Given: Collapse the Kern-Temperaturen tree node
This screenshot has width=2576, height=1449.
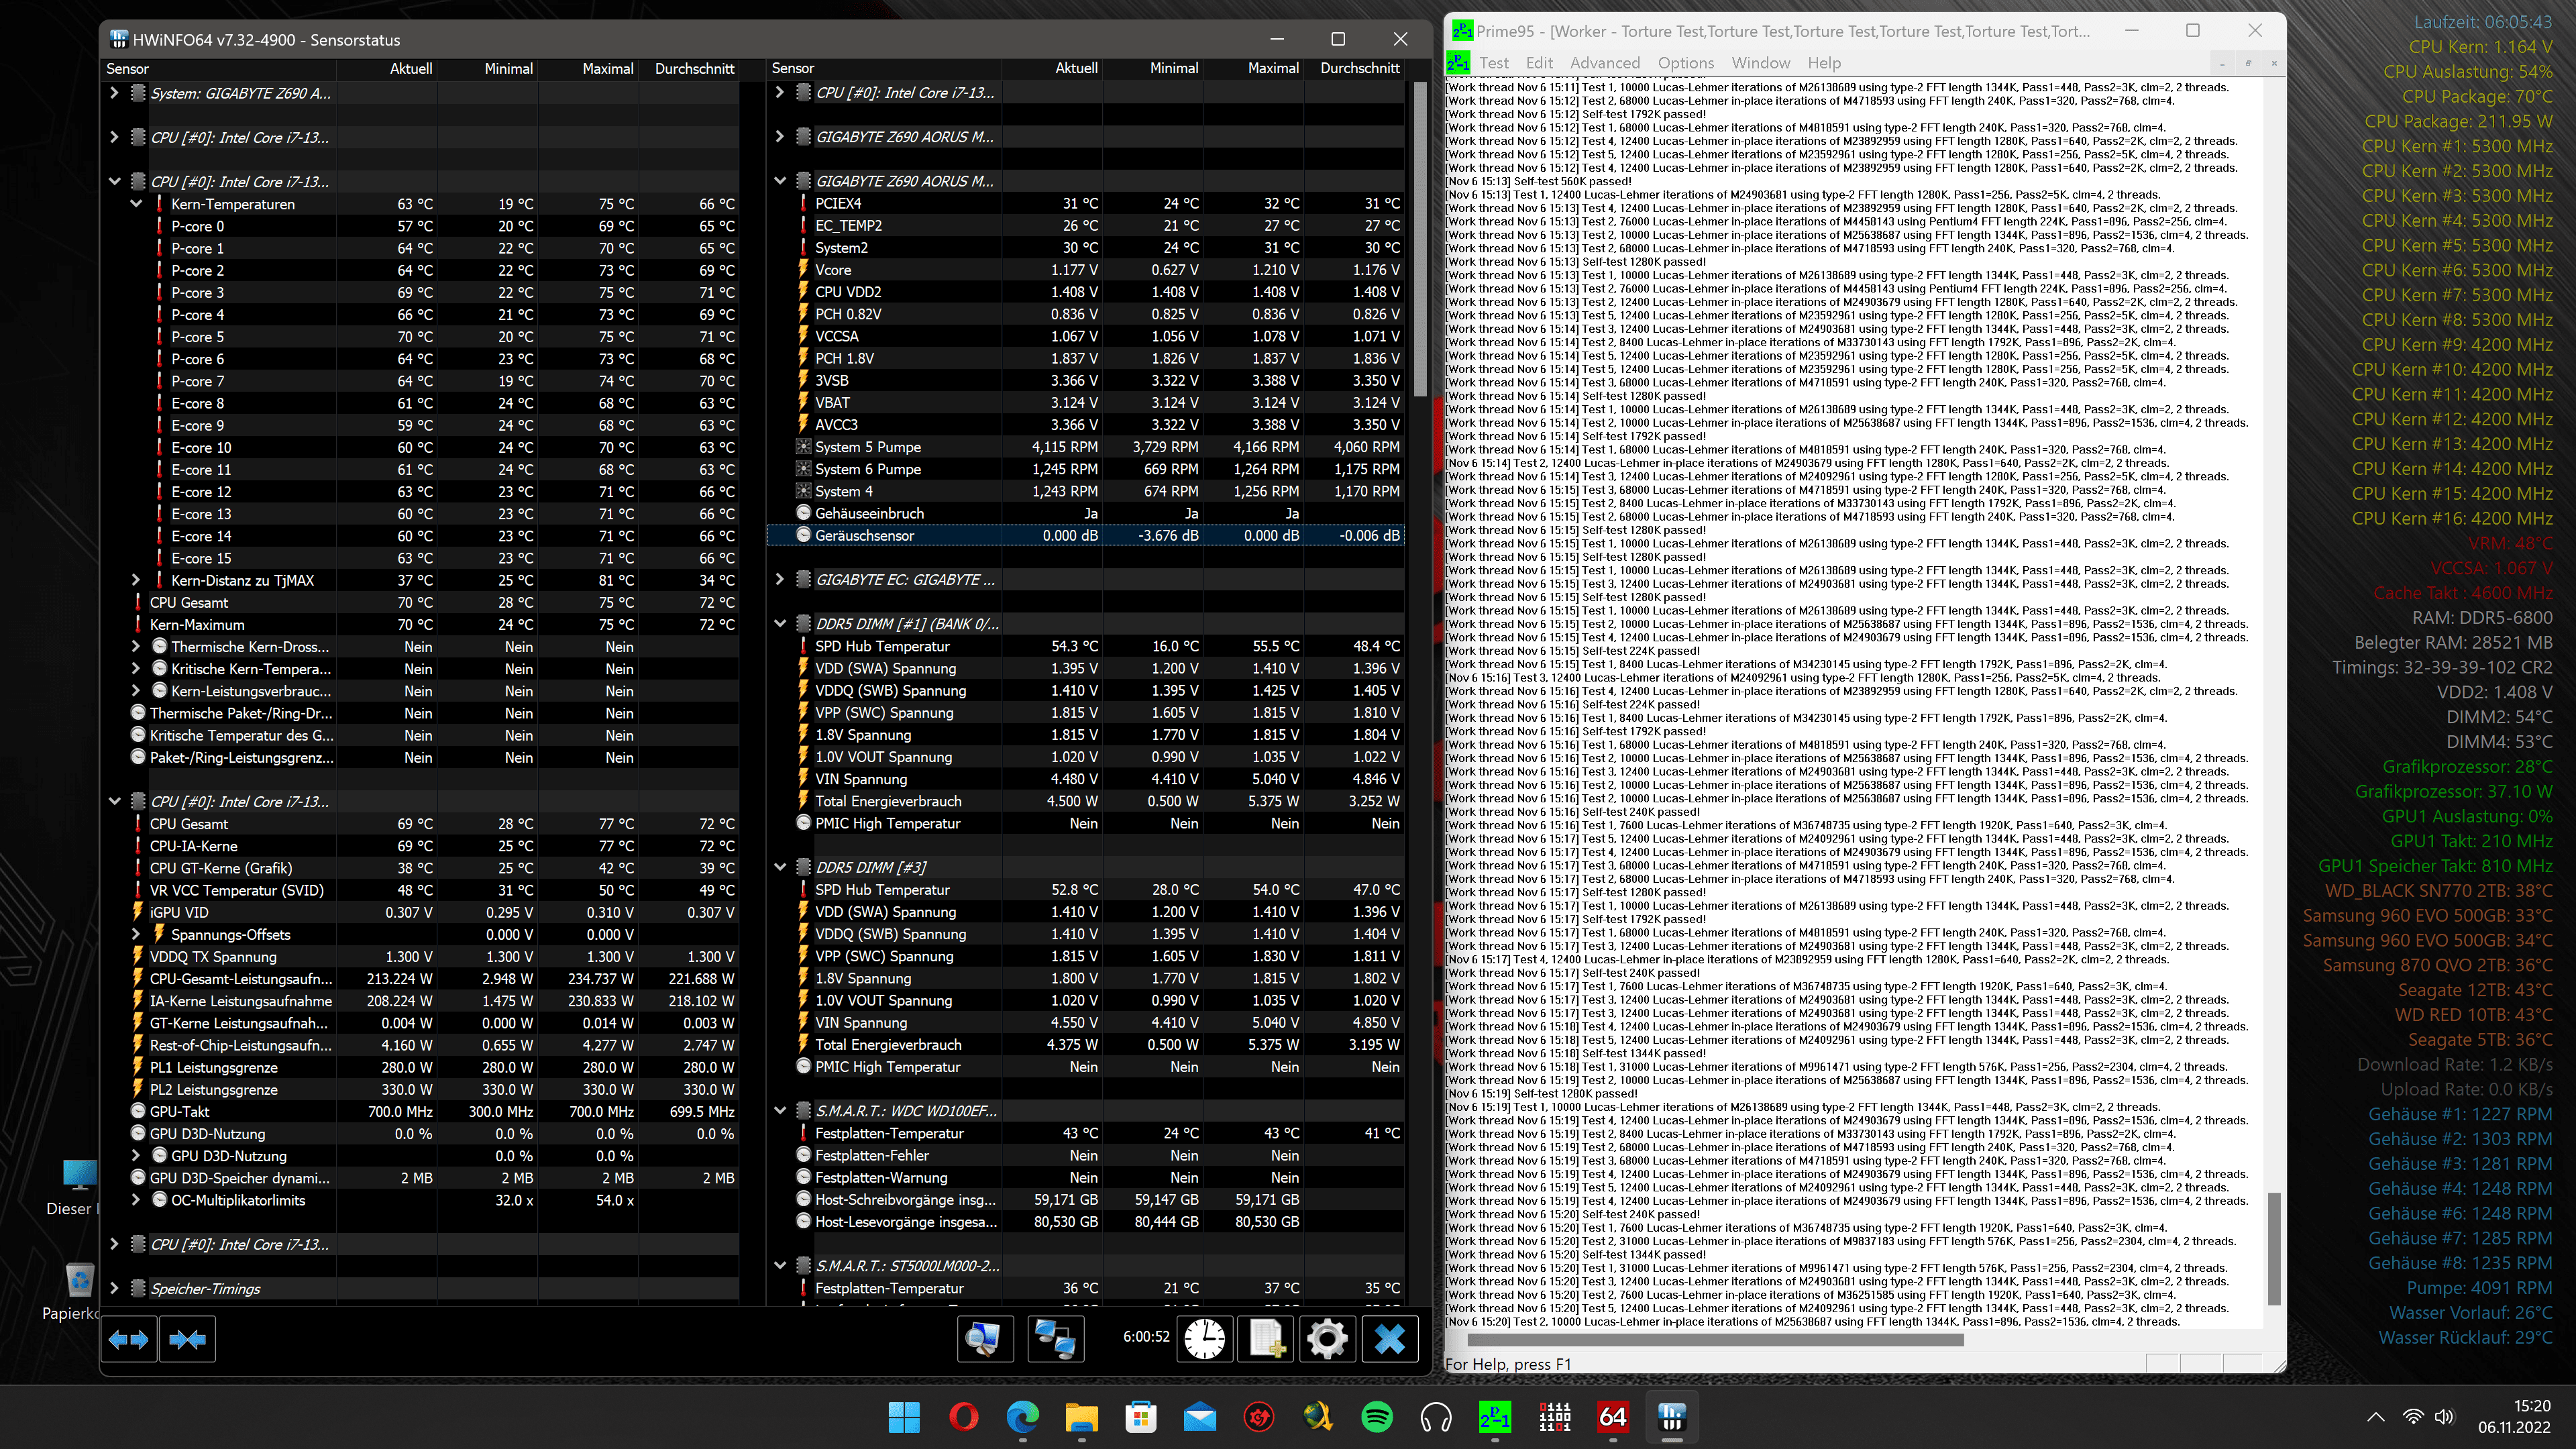Looking at the screenshot, I should coord(136,204).
